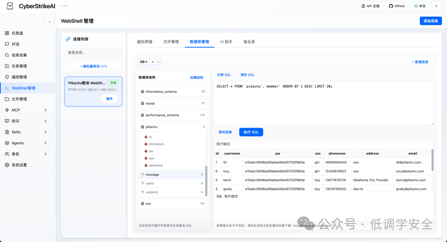447x242 pixels.
Task: Open 对话 chat from the sidebar
Action: pyautogui.click(x=28, y=44)
